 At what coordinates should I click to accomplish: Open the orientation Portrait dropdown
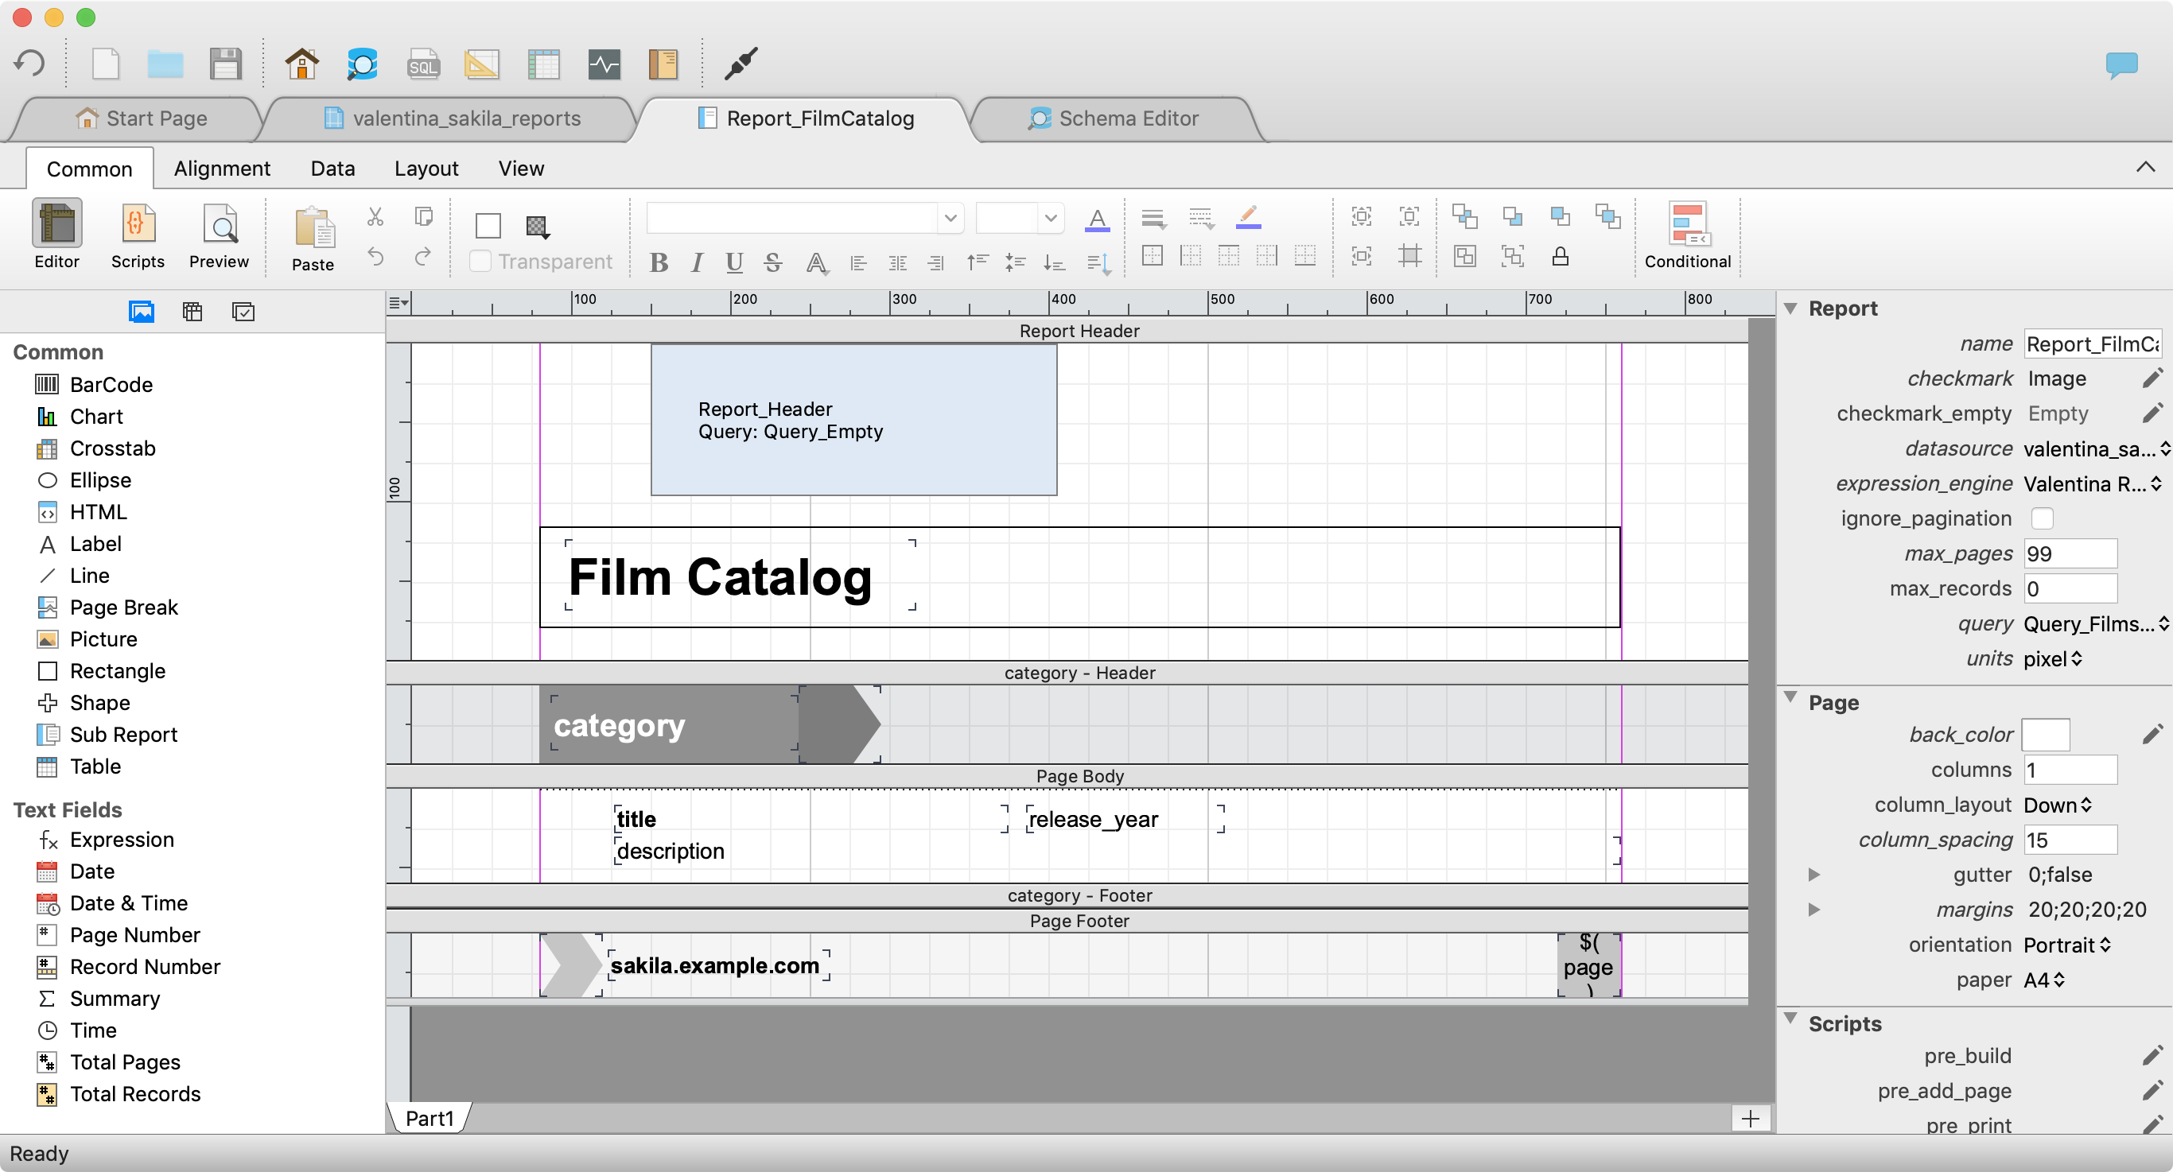2066,945
